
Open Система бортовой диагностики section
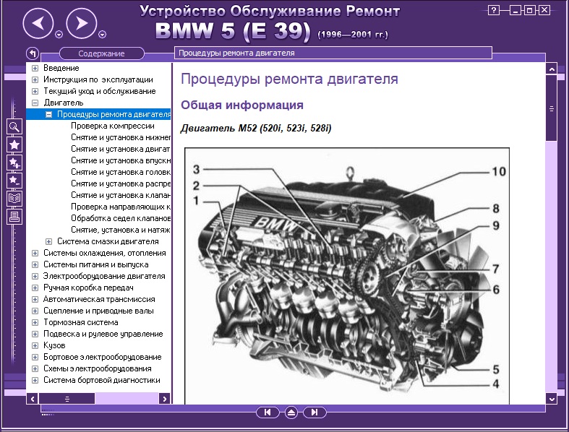point(102,381)
